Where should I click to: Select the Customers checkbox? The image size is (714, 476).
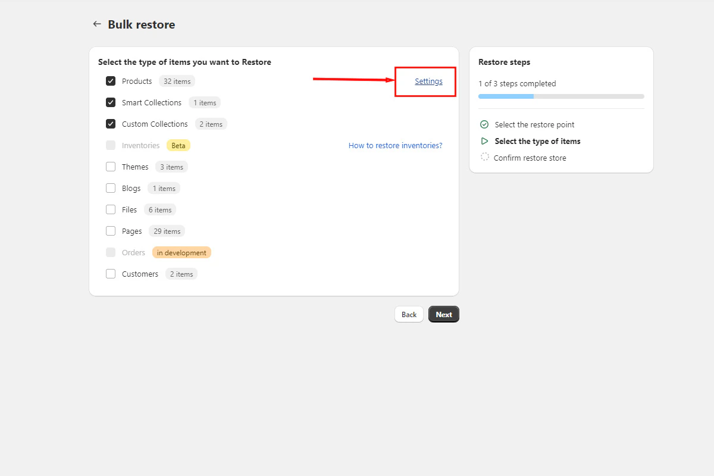click(x=110, y=273)
